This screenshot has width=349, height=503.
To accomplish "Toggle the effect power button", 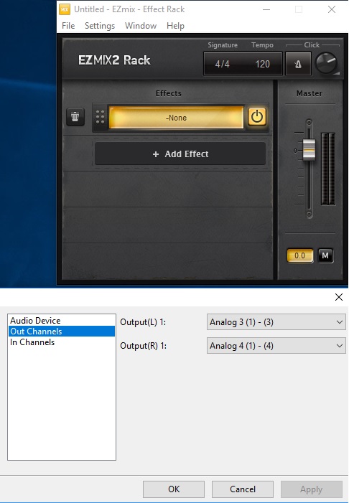I will pyautogui.click(x=257, y=117).
